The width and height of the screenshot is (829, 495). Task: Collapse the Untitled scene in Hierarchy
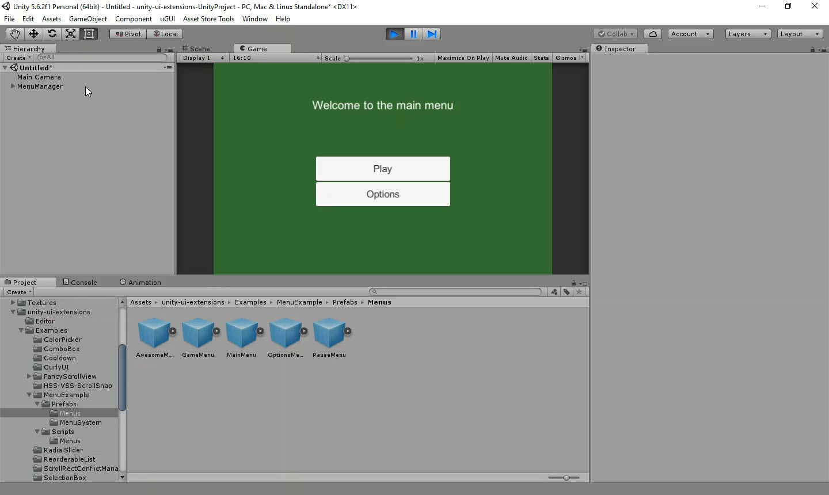click(x=5, y=68)
